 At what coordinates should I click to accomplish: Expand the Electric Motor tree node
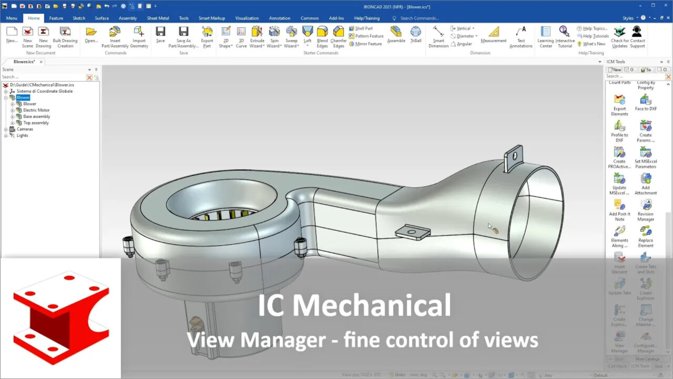click(13, 111)
